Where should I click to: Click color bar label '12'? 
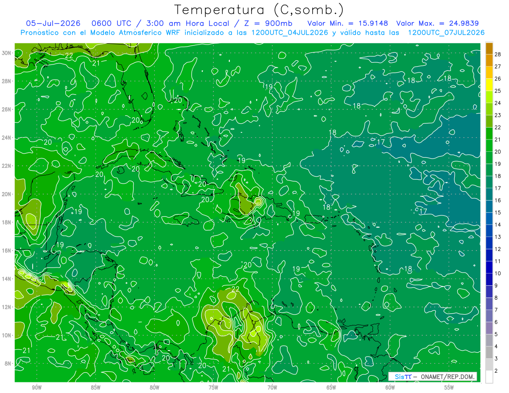[x=498, y=249]
